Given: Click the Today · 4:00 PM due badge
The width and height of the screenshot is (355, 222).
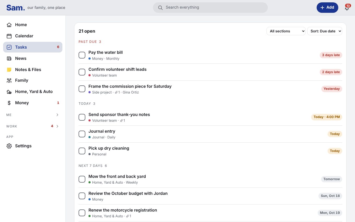Looking at the screenshot, I should pos(327,117).
